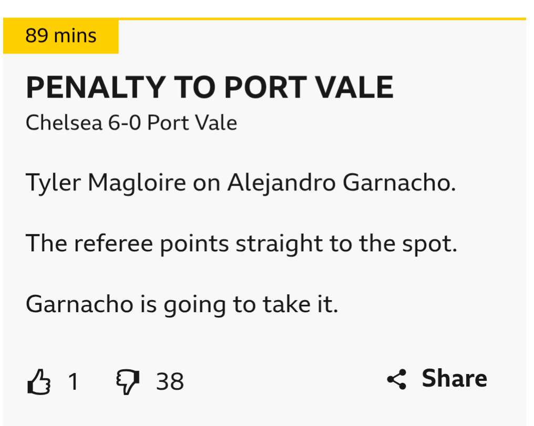Viewport: 534px width, 426px height.
Task: Click the referee points to spot sentence
Action: tap(241, 243)
